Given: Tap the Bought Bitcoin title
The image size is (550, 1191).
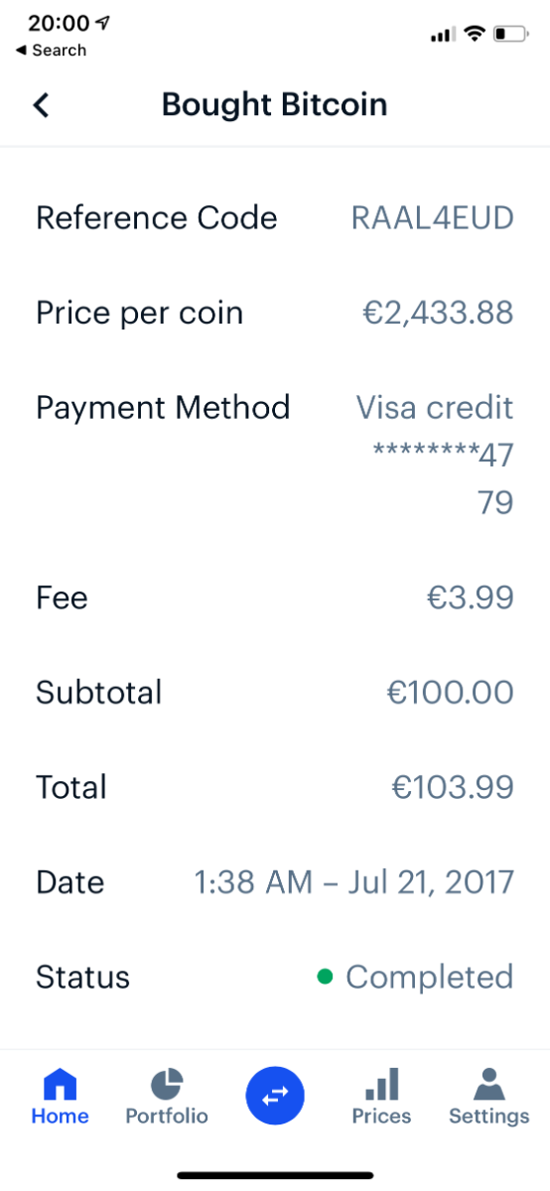Looking at the screenshot, I should click(x=275, y=104).
